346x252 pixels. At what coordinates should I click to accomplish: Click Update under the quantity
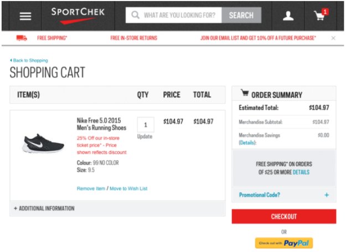click(x=144, y=136)
